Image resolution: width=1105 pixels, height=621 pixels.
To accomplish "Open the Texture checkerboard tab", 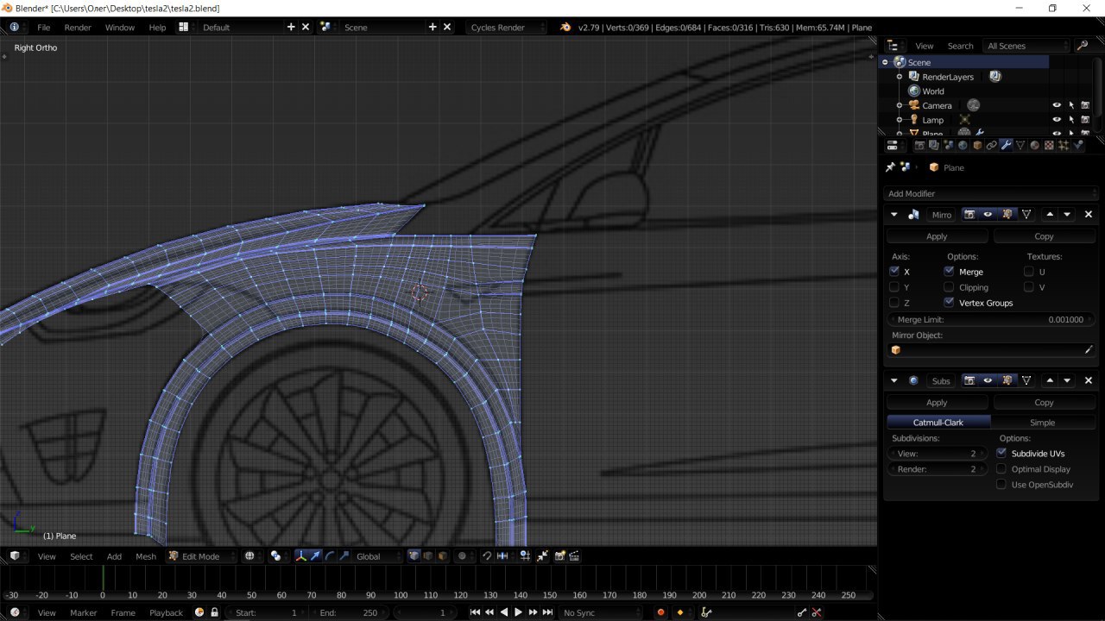I will (x=1049, y=145).
